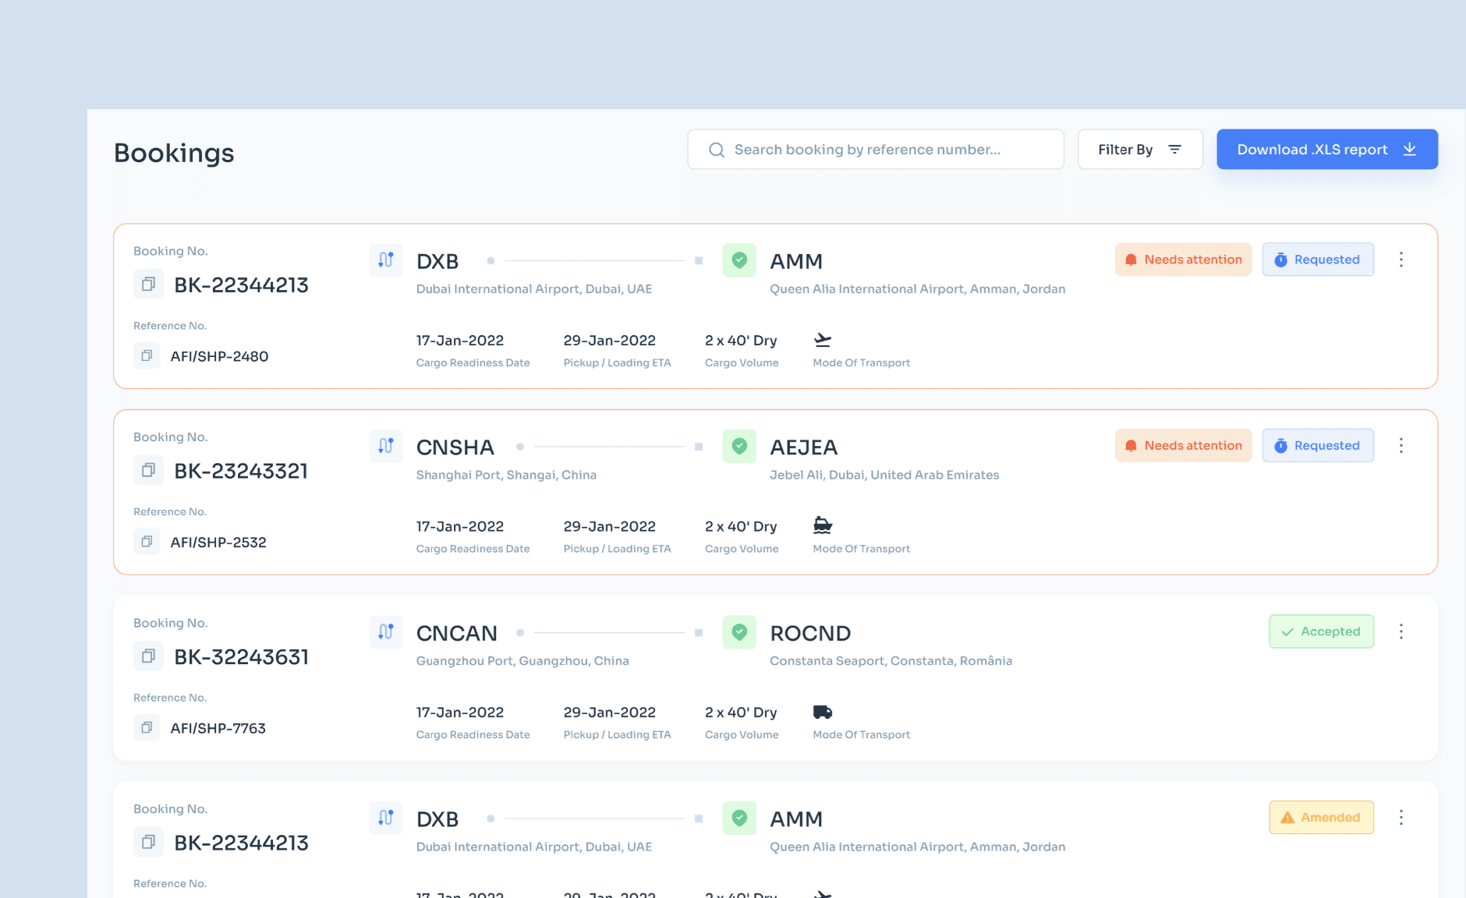Click the Requested status on the CNSHA booking
1466x898 pixels.
coord(1318,445)
